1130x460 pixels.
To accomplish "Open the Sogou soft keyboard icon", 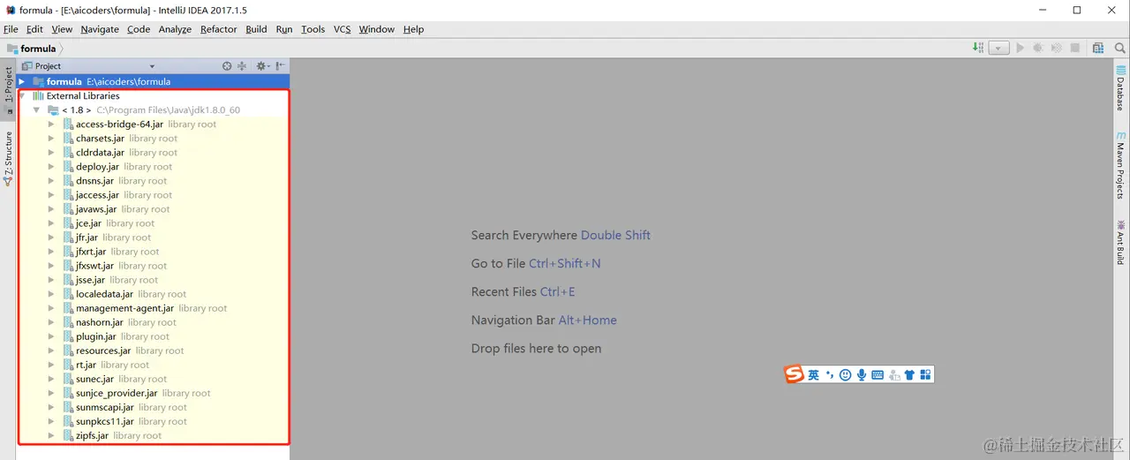I will point(878,375).
